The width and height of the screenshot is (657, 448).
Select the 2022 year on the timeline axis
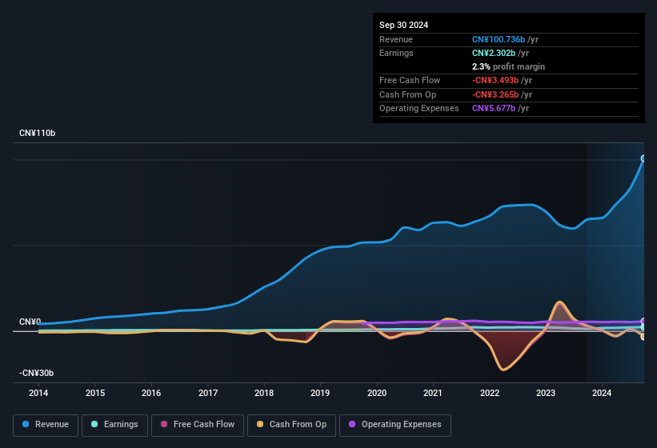(x=489, y=393)
